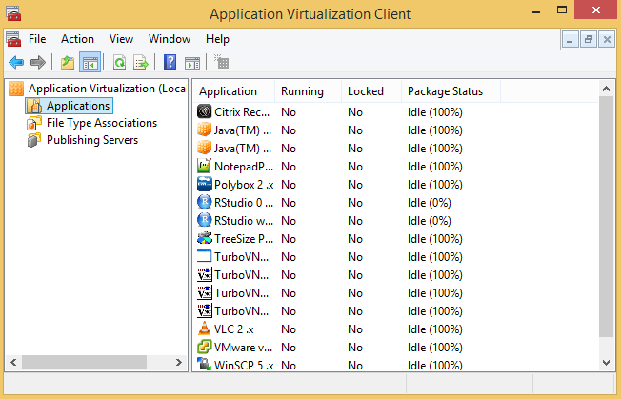Click the MMC console icon in the menu bar
The width and height of the screenshot is (621, 399).
tap(13, 39)
